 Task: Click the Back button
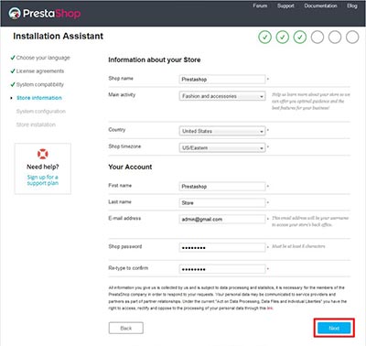[126, 329]
